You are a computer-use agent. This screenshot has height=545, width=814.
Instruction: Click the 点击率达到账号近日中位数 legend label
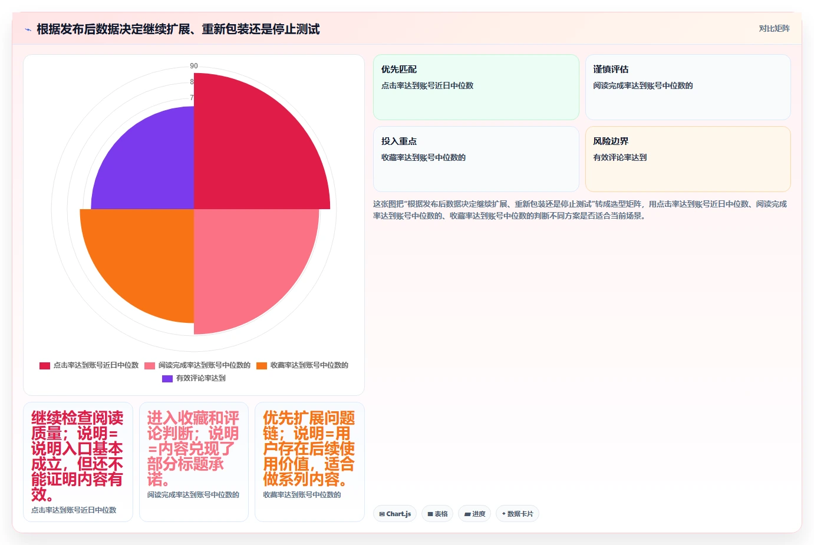click(96, 365)
